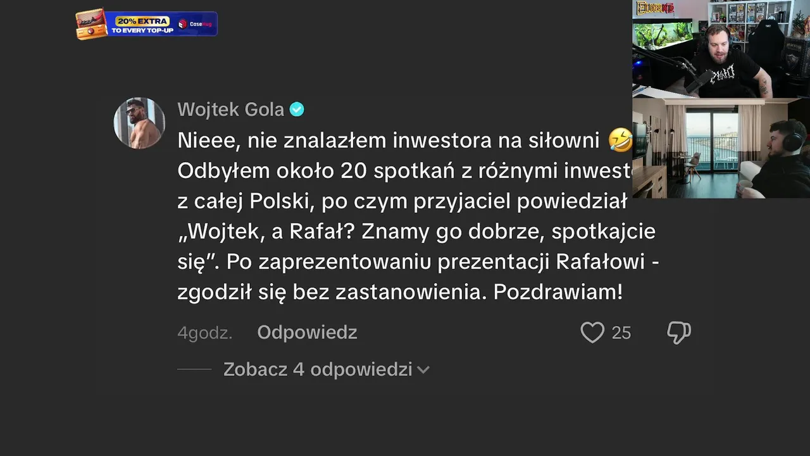Click the like count of 25
The width and height of the screenshot is (810, 456).
click(x=621, y=333)
